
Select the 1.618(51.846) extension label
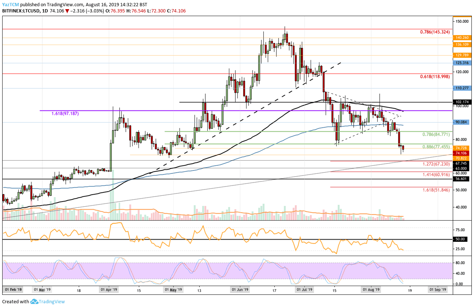click(x=437, y=191)
